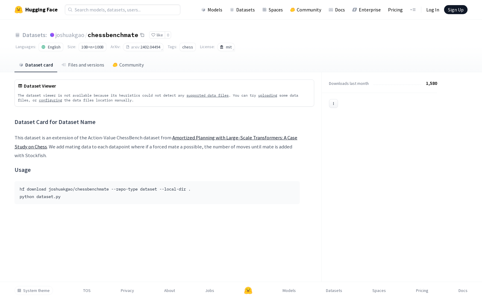The height and width of the screenshot is (301, 482).
Task: Open Community in top navigation
Action: pos(305,10)
